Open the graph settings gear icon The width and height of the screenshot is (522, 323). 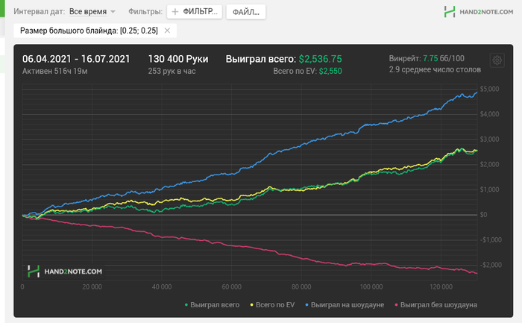[x=497, y=60]
